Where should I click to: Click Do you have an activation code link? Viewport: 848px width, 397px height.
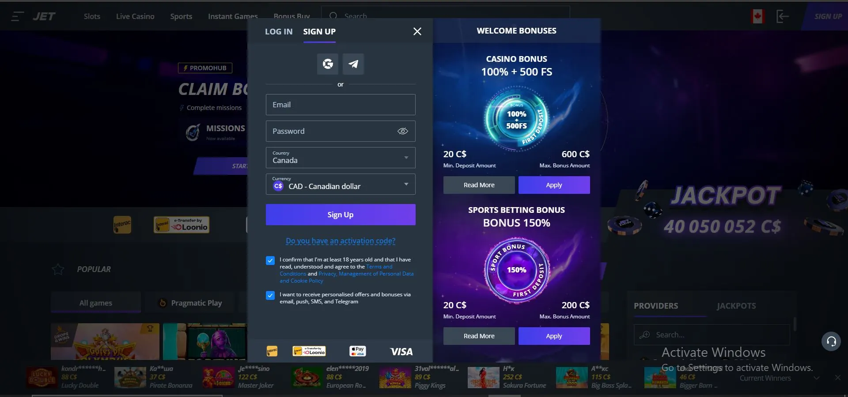[x=341, y=241]
